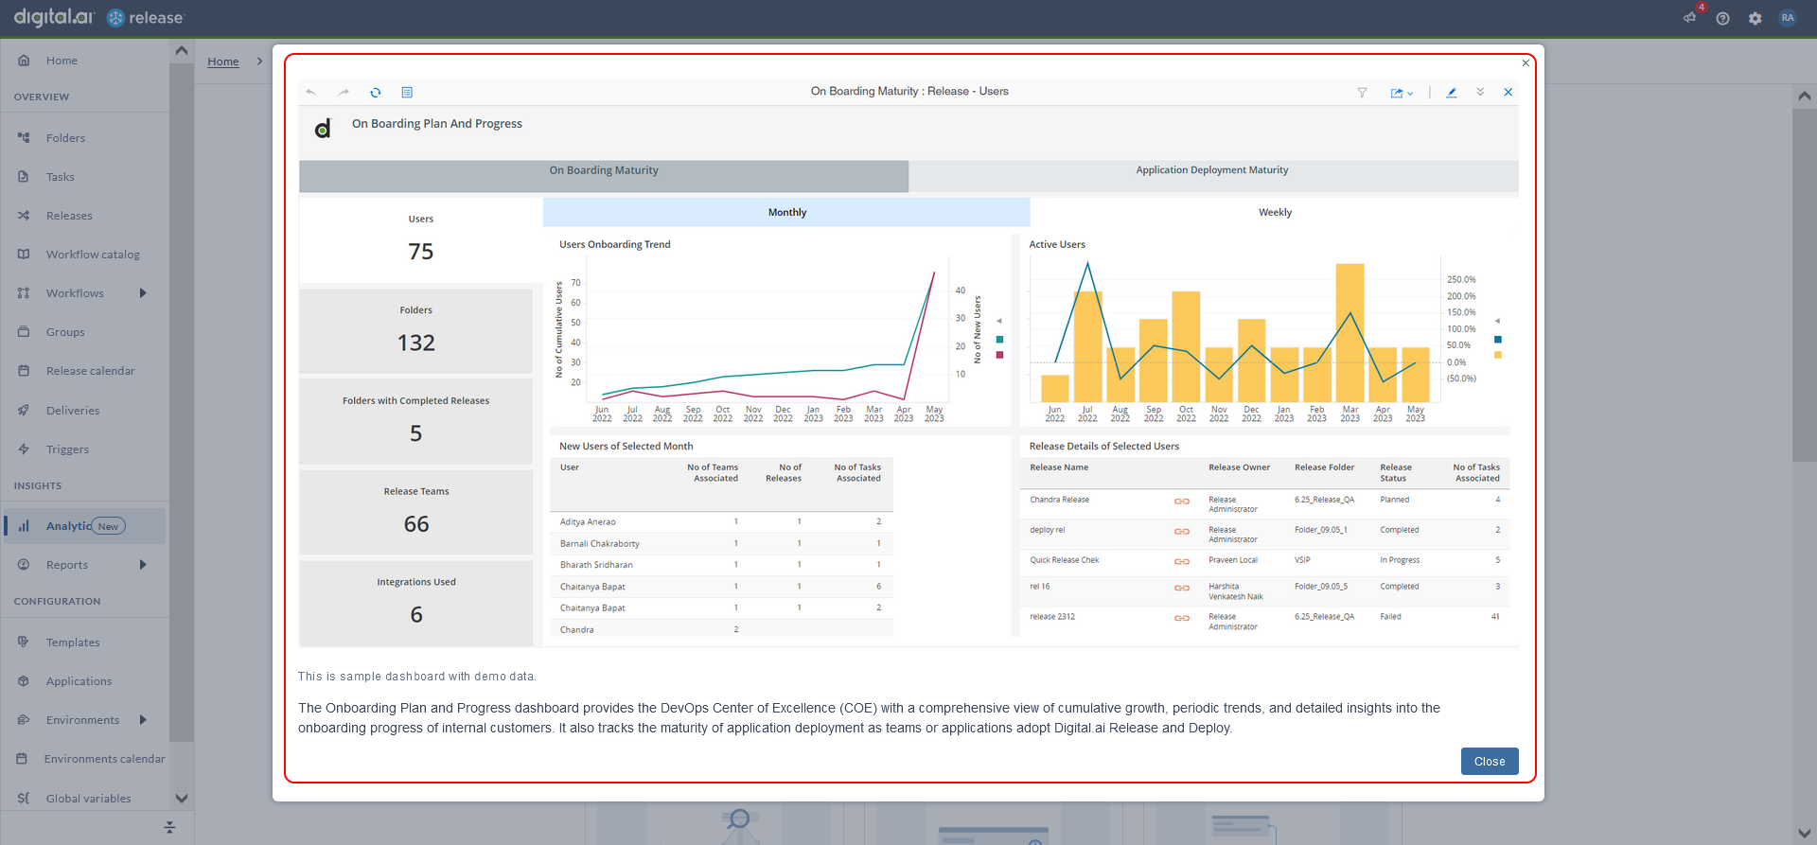This screenshot has height=845, width=1817.
Task: Open the settings gear icon
Action: (x=1755, y=18)
